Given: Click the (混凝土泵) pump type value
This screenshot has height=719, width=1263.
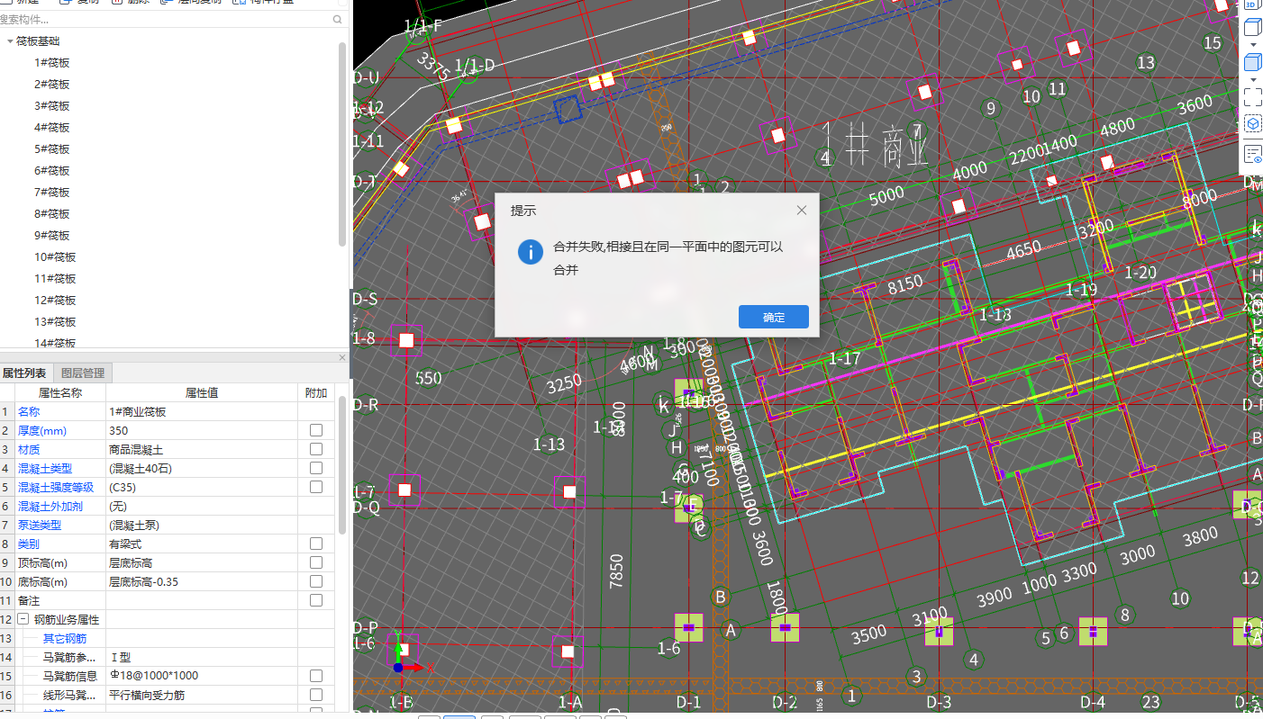Looking at the screenshot, I should coord(202,525).
